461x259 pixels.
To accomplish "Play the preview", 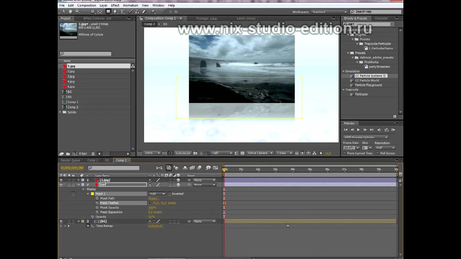I will (x=358, y=130).
